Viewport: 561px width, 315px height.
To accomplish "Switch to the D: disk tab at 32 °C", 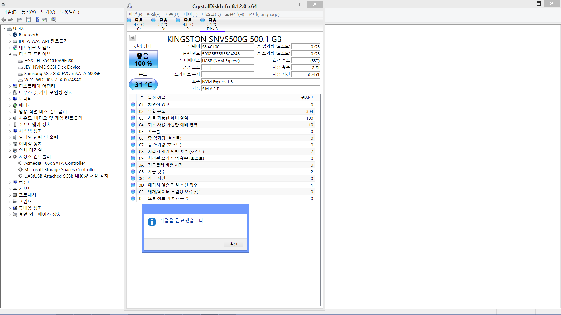I will (163, 24).
